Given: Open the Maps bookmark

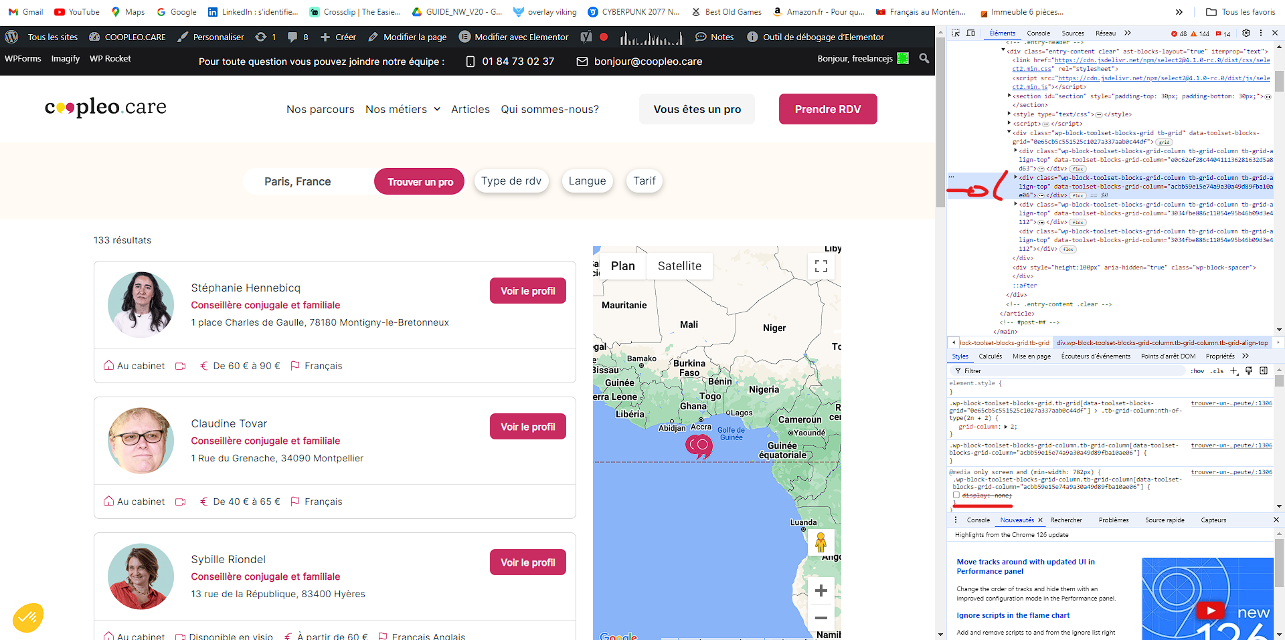Looking at the screenshot, I should (x=128, y=11).
